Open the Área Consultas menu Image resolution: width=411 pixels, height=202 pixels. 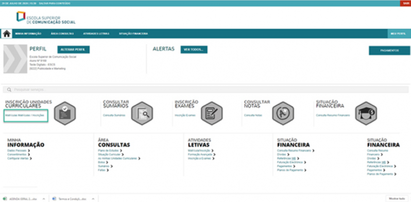point(62,33)
